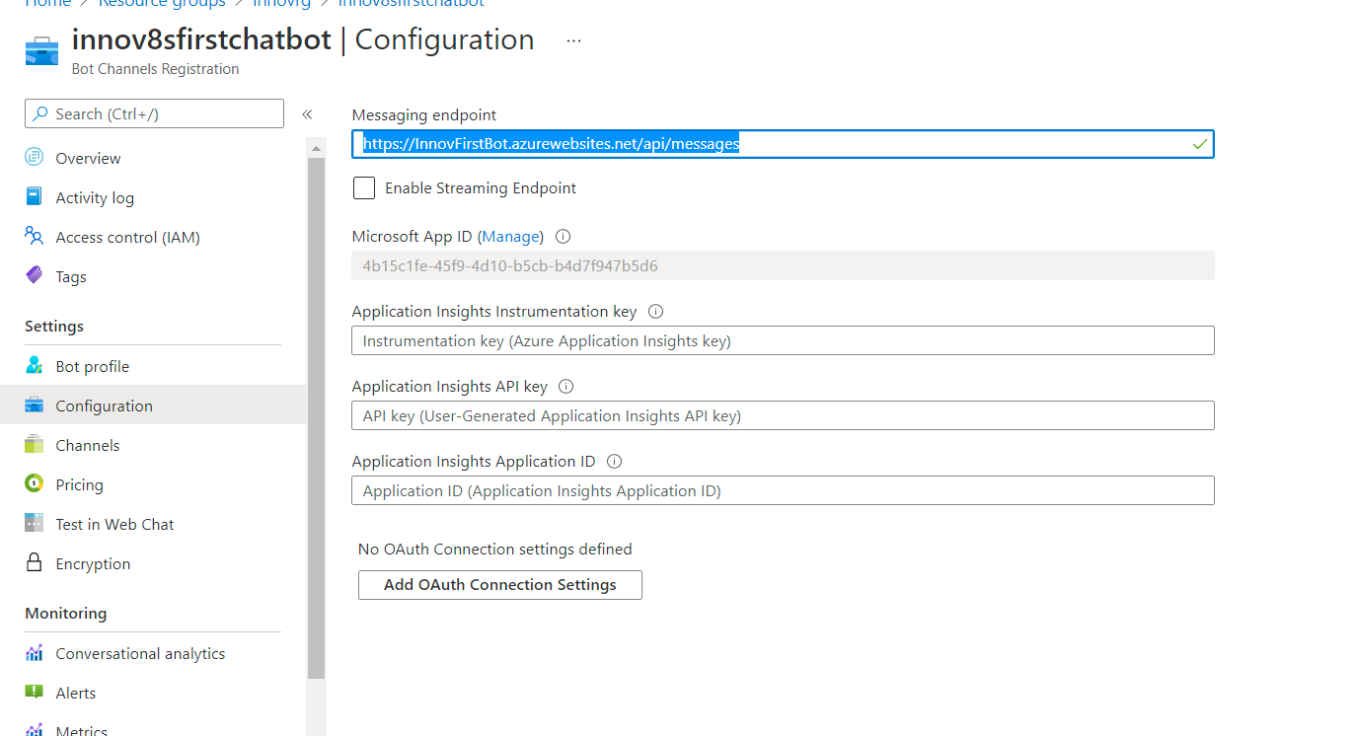This screenshot has height=736, width=1355.
Task: Open the Bot profile icon
Action: 35,366
